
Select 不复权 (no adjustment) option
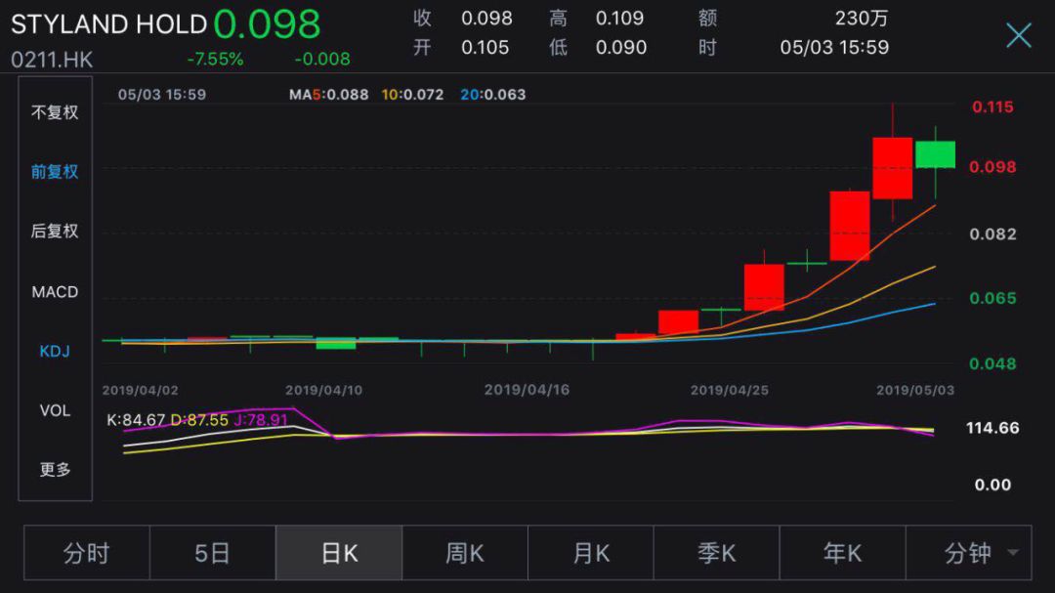pos(55,112)
